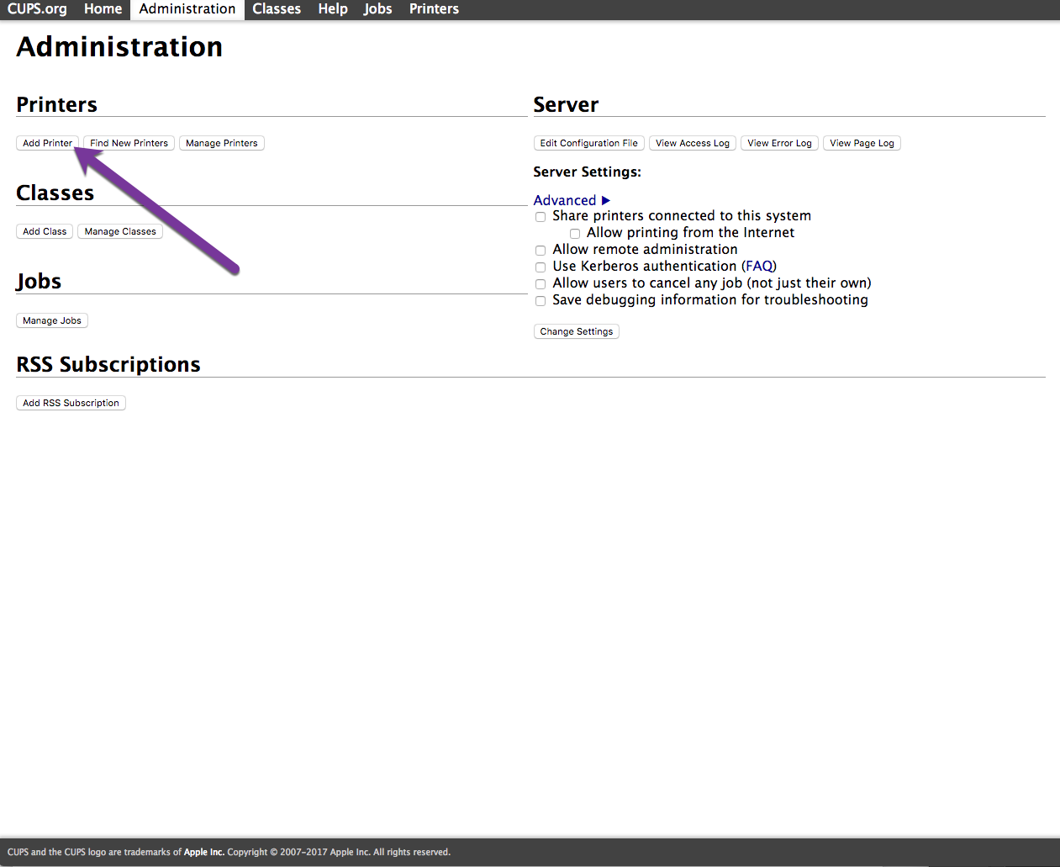Click the Jobs section heading

point(39,281)
